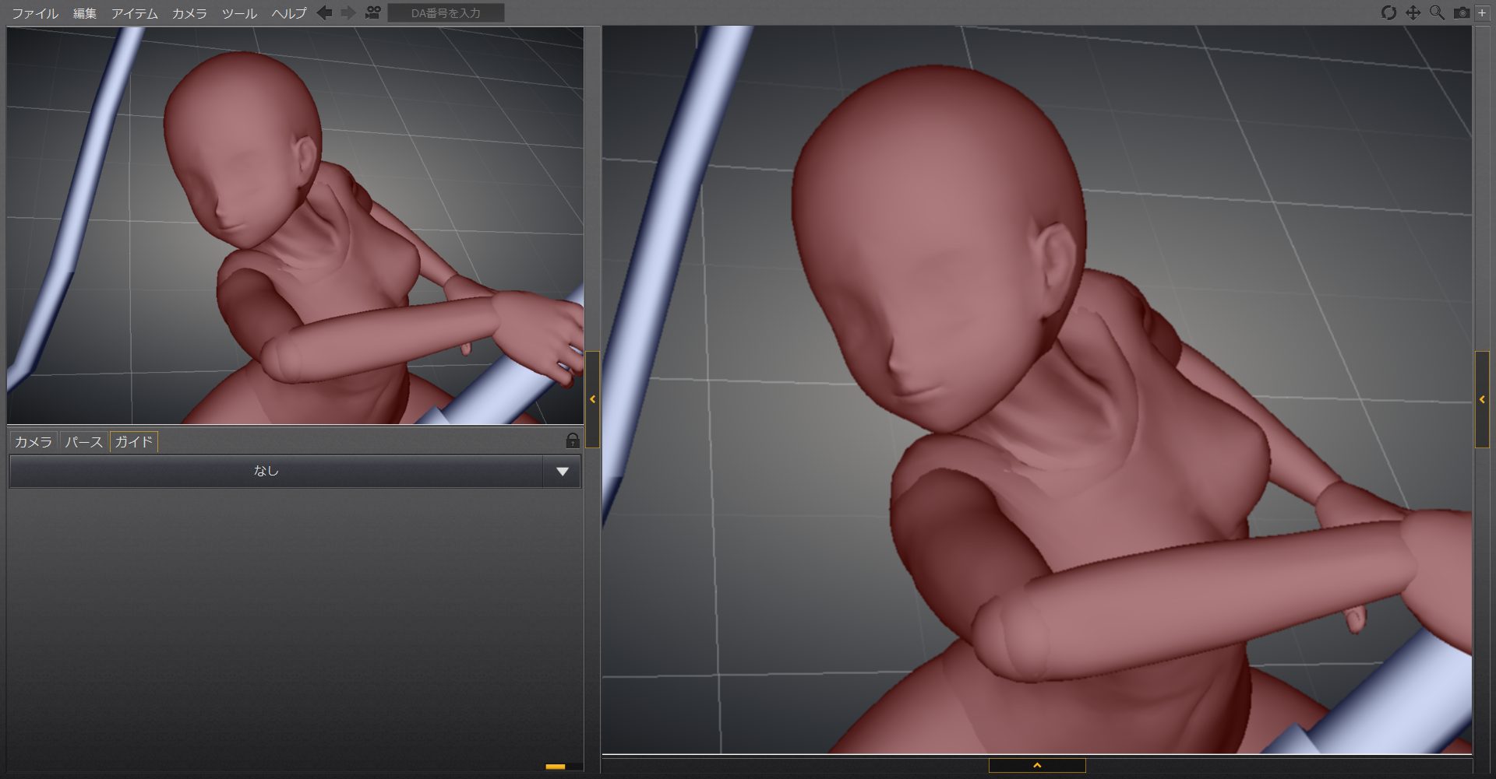This screenshot has height=779, width=1496.
Task: Toggle the padlock lock icon
Action: point(573,440)
